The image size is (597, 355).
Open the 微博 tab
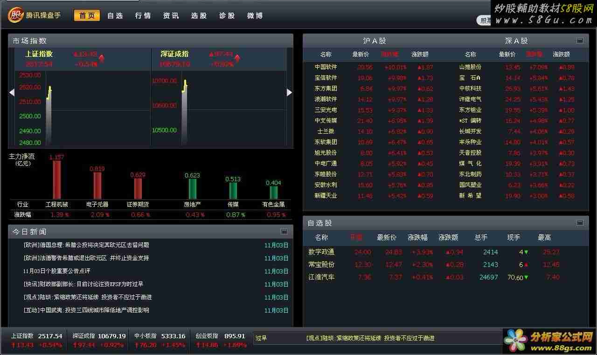pyautogui.click(x=255, y=15)
